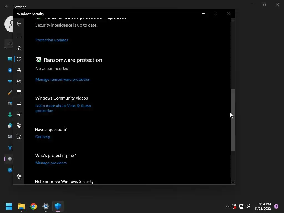
Task: Click the scroll up arrow
Action: [x=233, y=20]
